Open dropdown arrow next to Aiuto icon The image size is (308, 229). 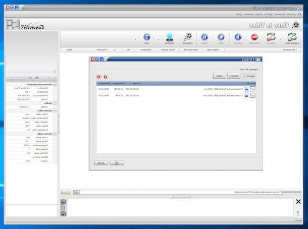(135, 39)
